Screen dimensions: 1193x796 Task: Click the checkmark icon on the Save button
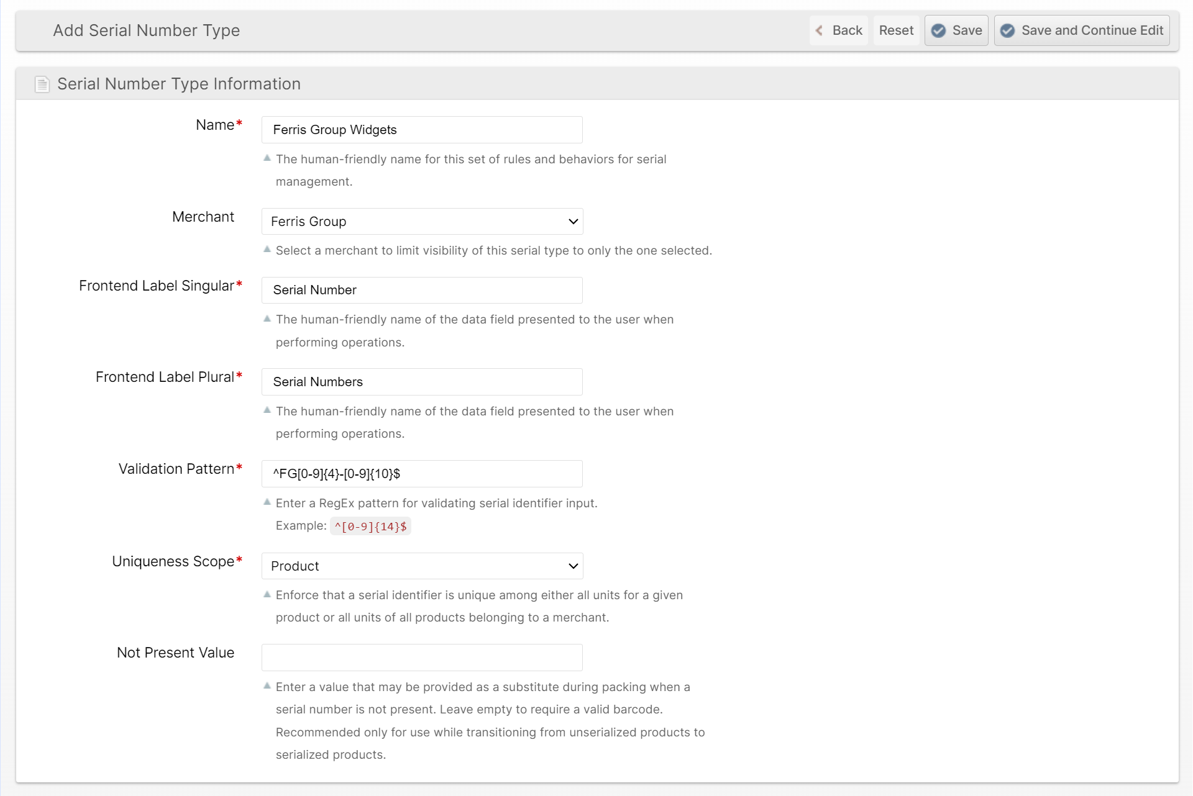coord(938,30)
